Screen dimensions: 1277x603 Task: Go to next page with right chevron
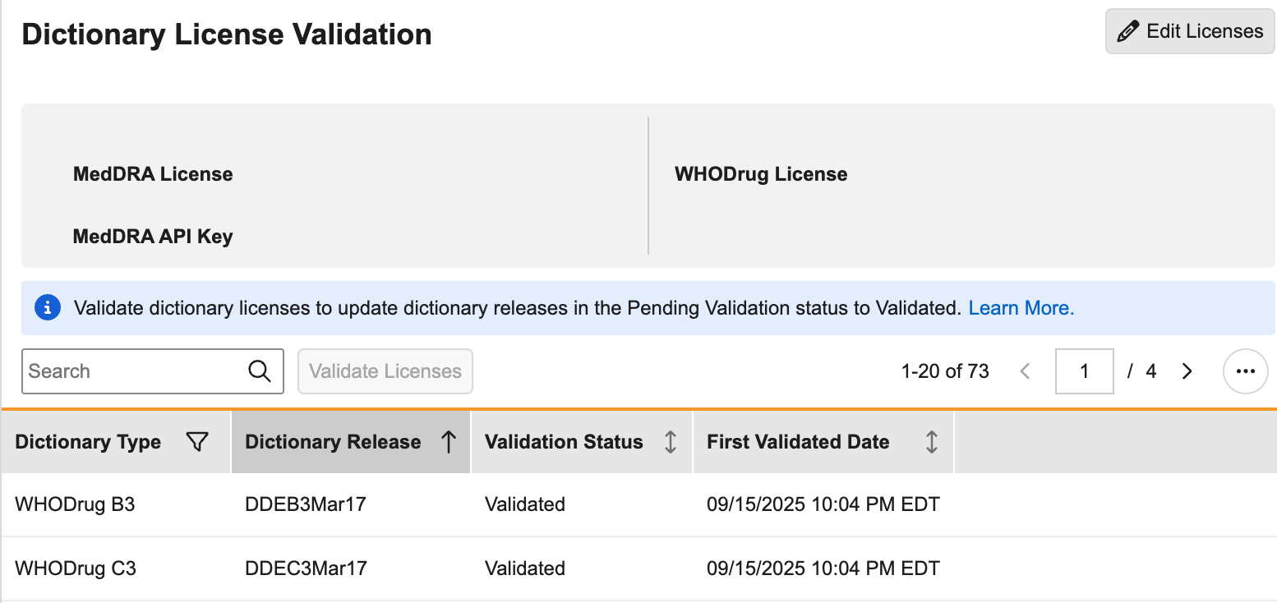pyautogui.click(x=1187, y=371)
